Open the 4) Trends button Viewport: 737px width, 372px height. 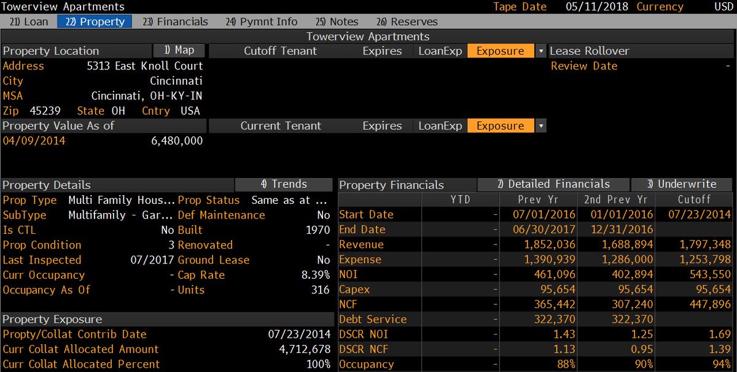[x=284, y=184]
